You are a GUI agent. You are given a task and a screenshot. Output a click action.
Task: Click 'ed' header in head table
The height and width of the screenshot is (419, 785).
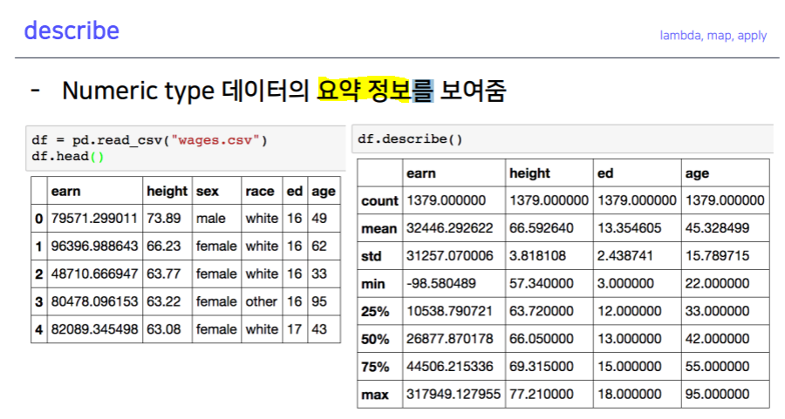[295, 191]
